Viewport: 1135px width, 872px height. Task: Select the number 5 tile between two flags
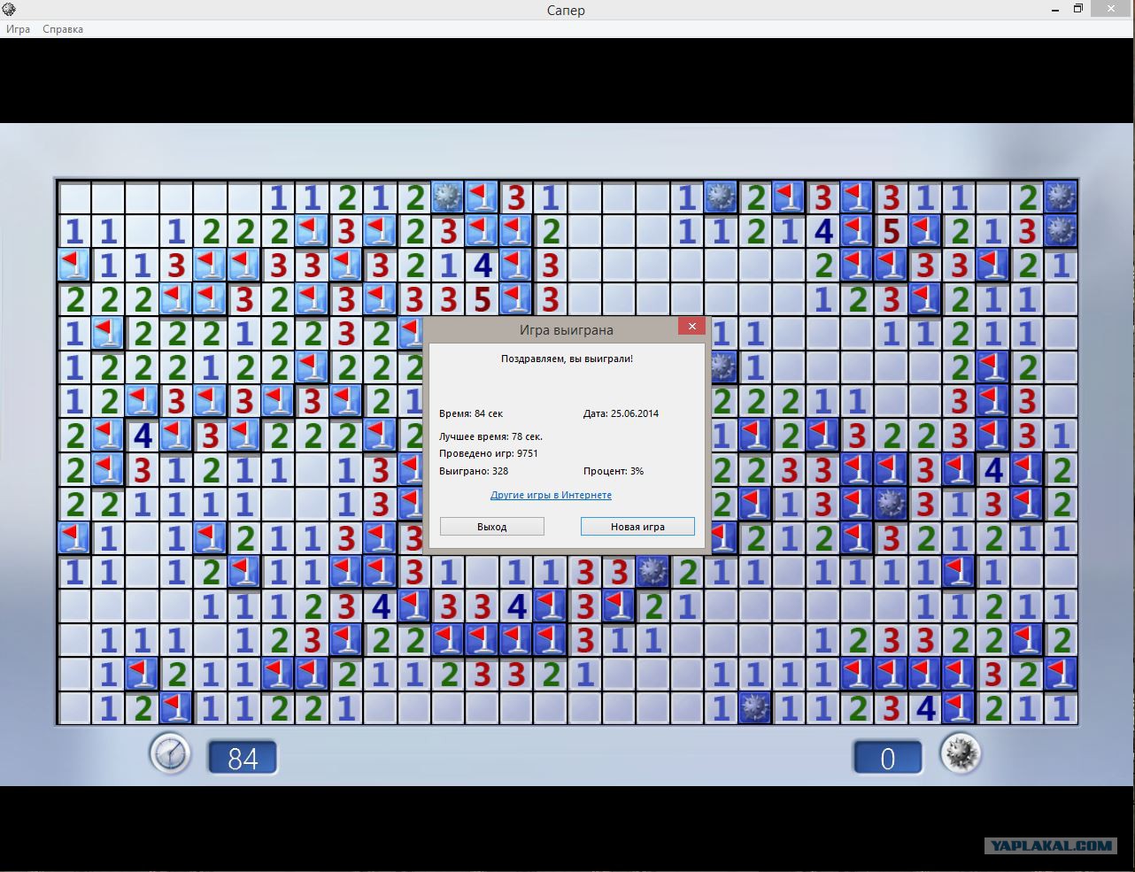click(x=891, y=231)
